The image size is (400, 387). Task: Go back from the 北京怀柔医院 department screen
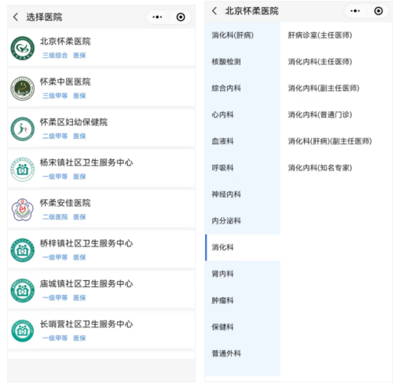[215, 11]
